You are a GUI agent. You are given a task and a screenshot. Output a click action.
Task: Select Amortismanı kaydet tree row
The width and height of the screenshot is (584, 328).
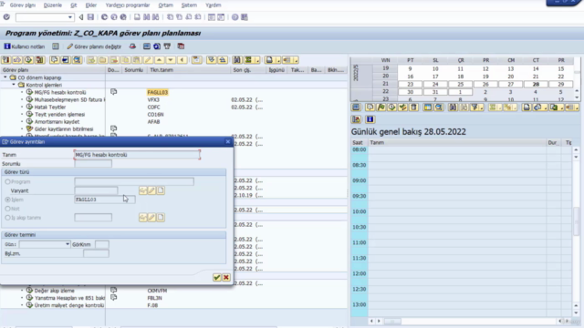click(x=57, y=121)
